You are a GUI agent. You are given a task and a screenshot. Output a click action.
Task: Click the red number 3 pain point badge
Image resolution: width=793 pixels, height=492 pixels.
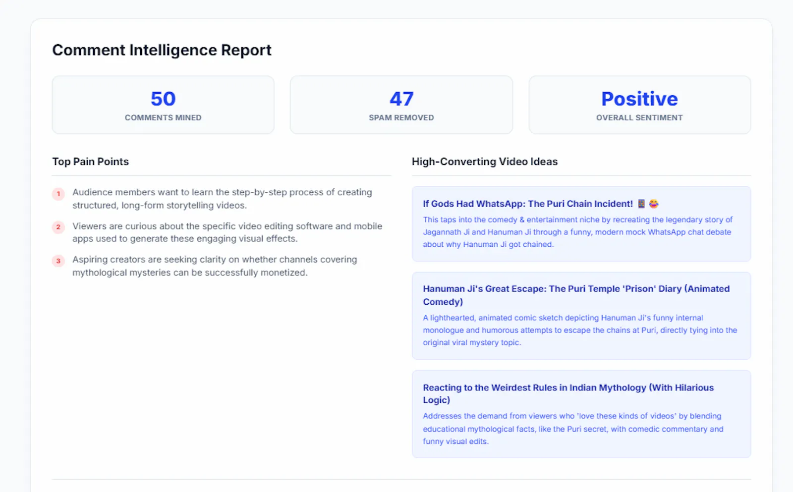point(58,261)
